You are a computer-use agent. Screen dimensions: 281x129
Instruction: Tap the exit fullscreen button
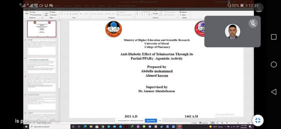[x=257, y=120]
